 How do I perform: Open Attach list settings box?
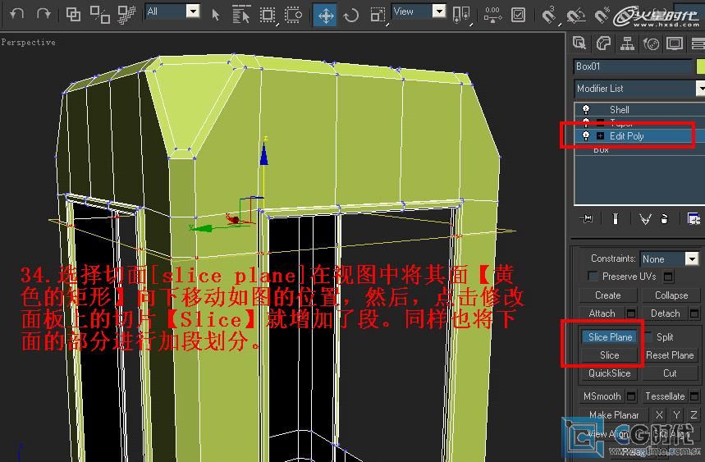[x=631, y=313]
